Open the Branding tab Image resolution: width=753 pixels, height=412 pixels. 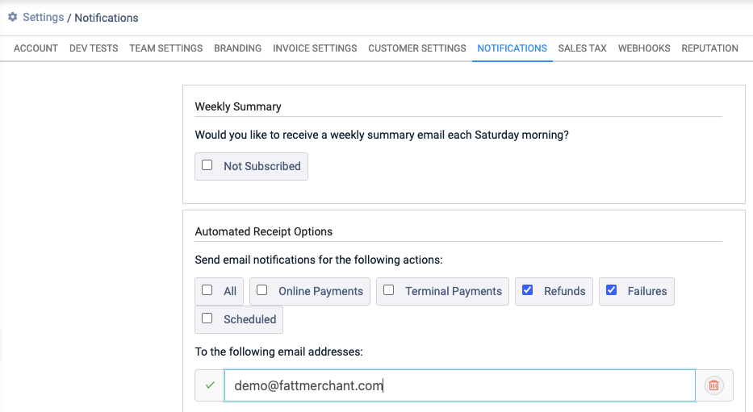point(238,48)
